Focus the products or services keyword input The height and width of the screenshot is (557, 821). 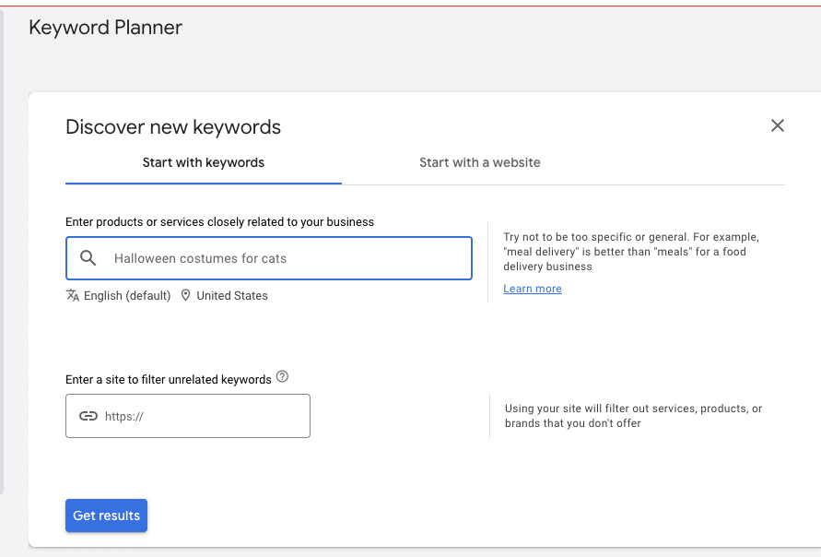269,258
